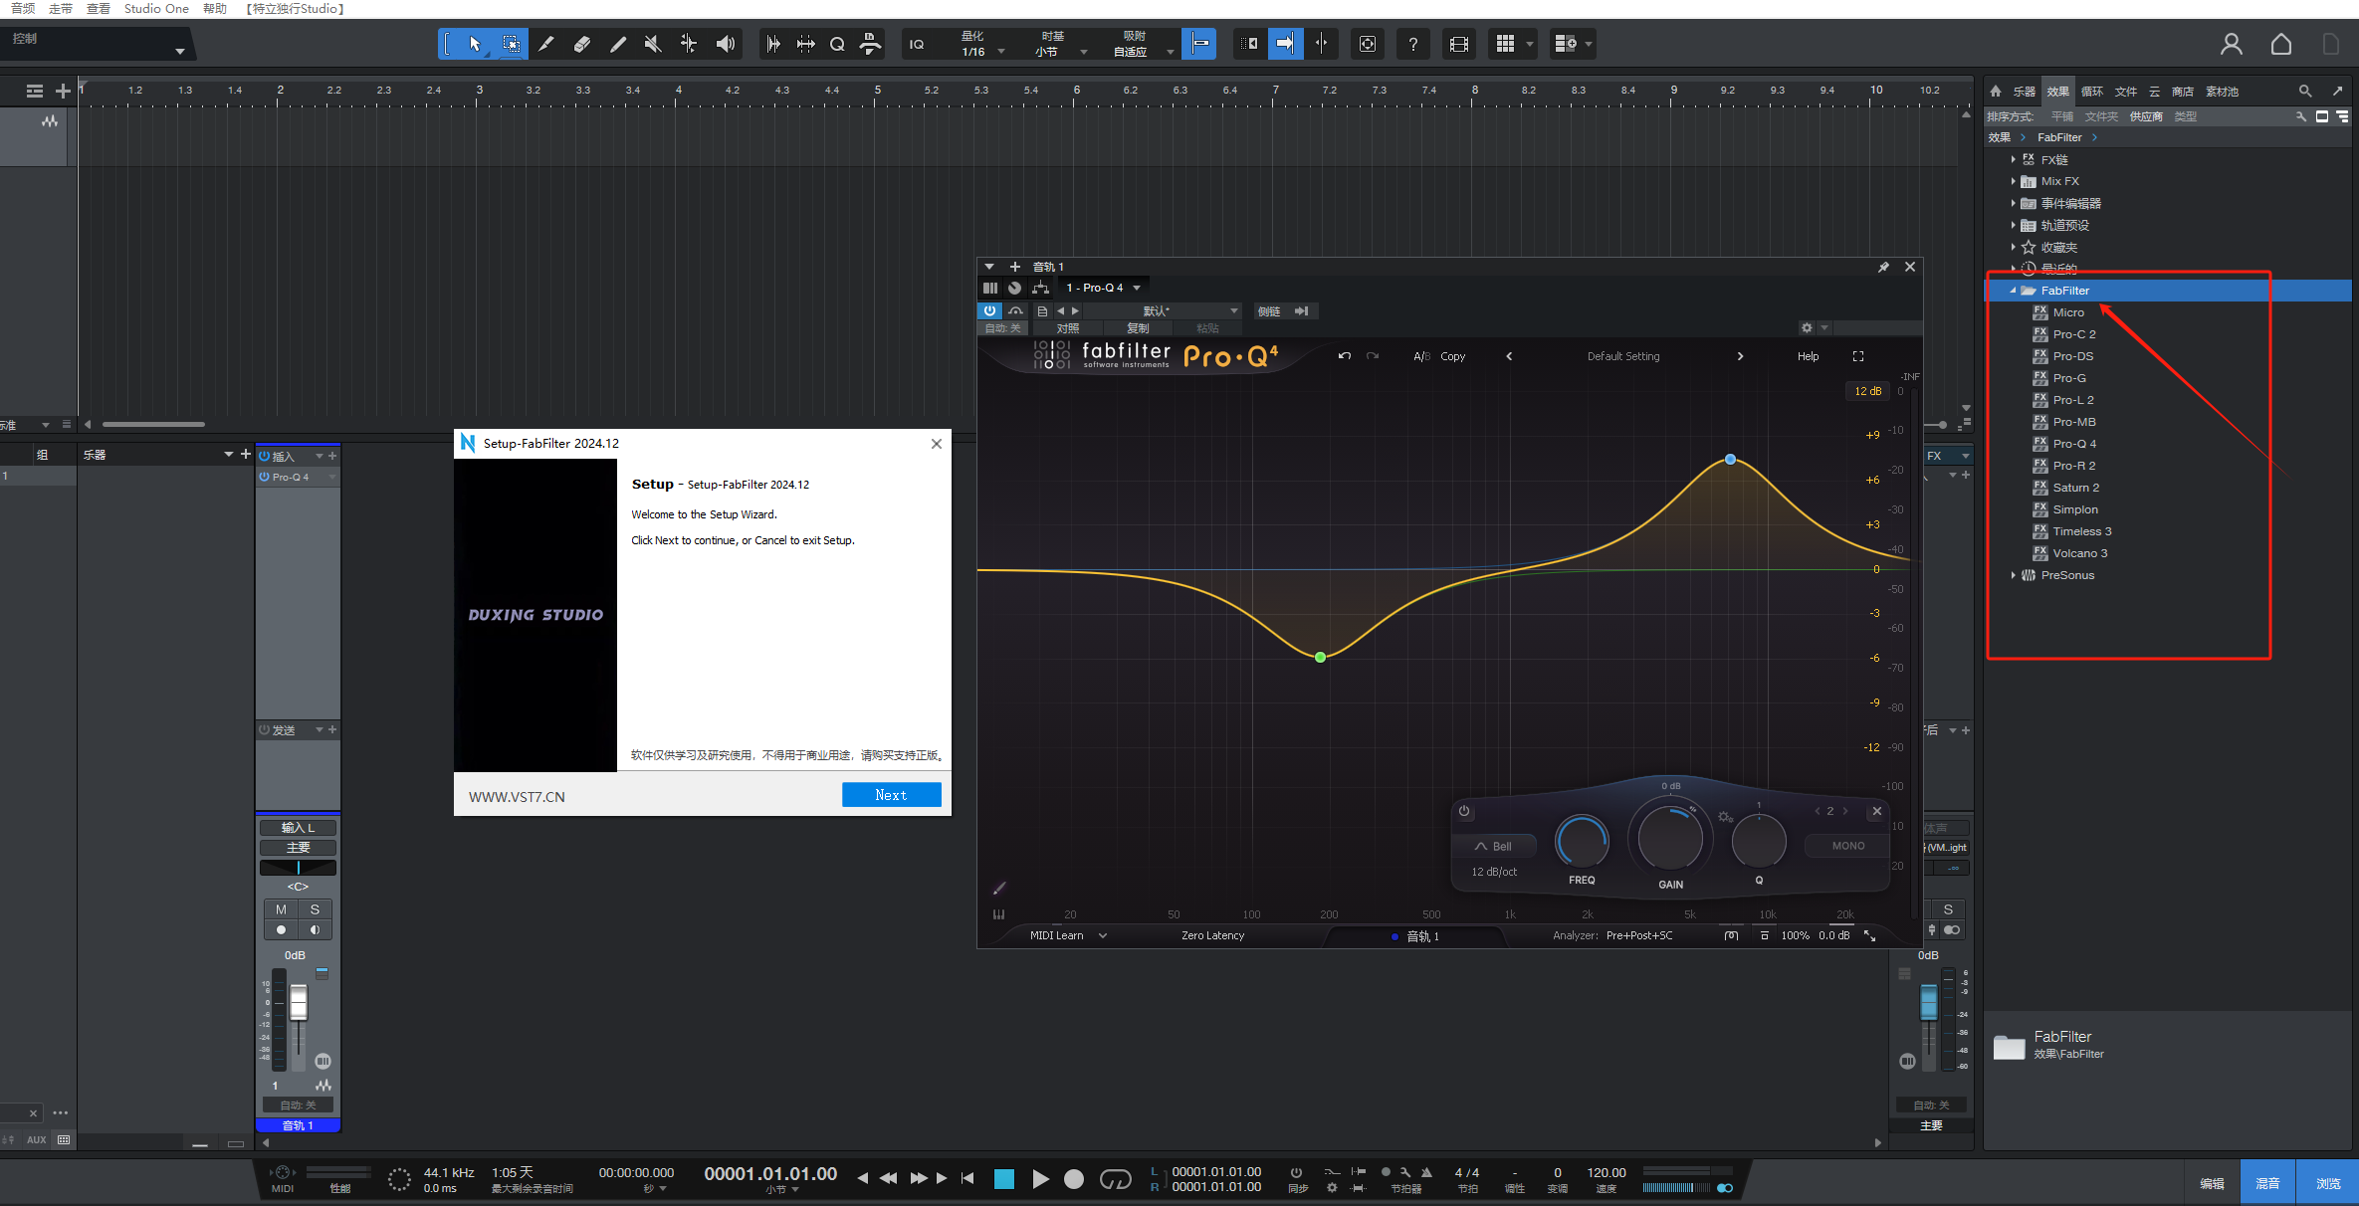Toggle the transport loop button
The image size is (2359, 1206).
coord(1115,1179)
